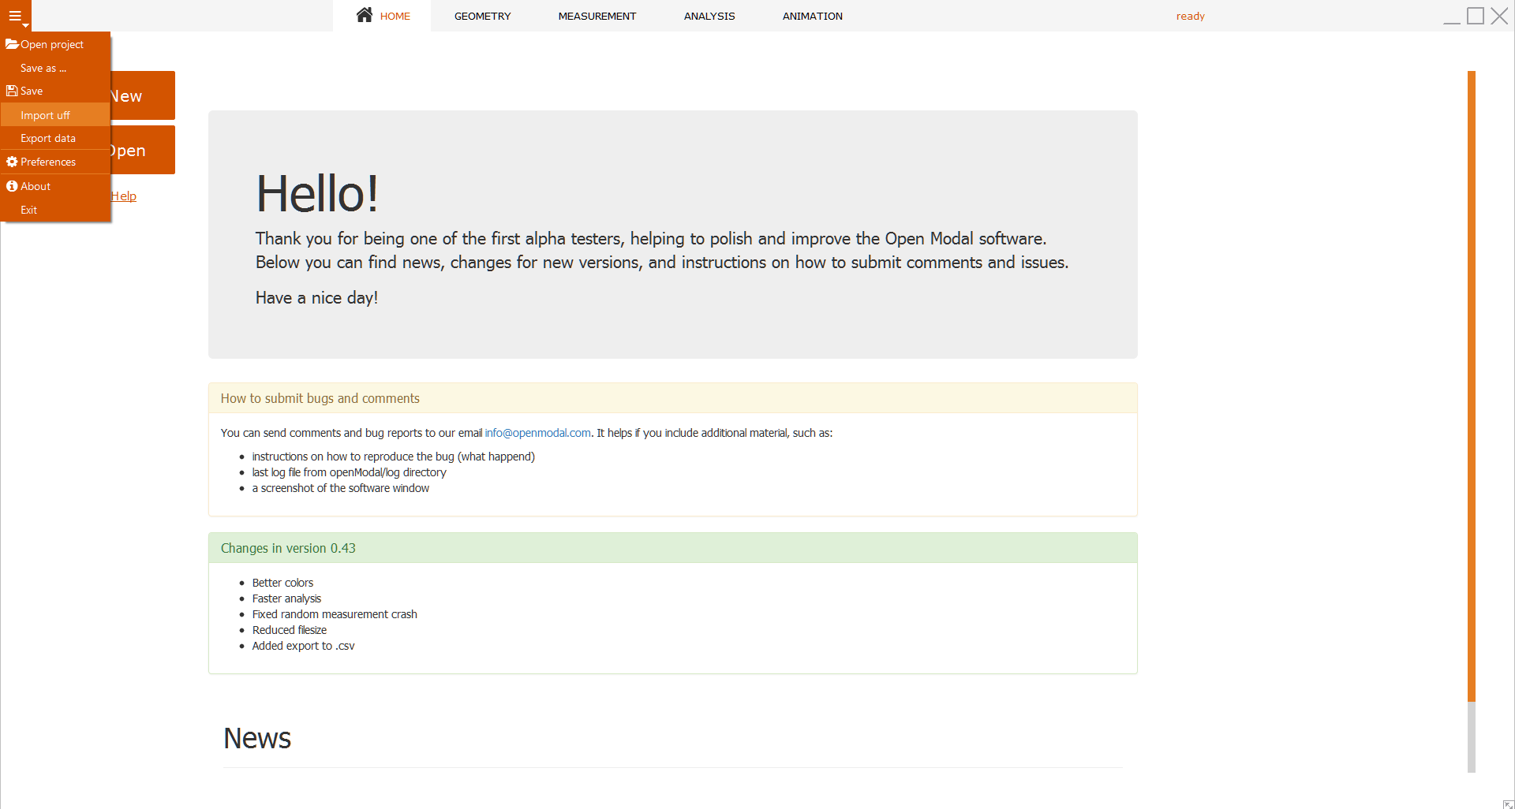Click the 'Reduced filesize' list item

290,630
